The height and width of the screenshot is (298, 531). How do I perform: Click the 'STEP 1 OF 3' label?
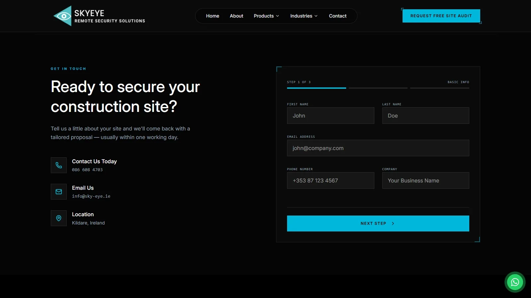[299, 82]
